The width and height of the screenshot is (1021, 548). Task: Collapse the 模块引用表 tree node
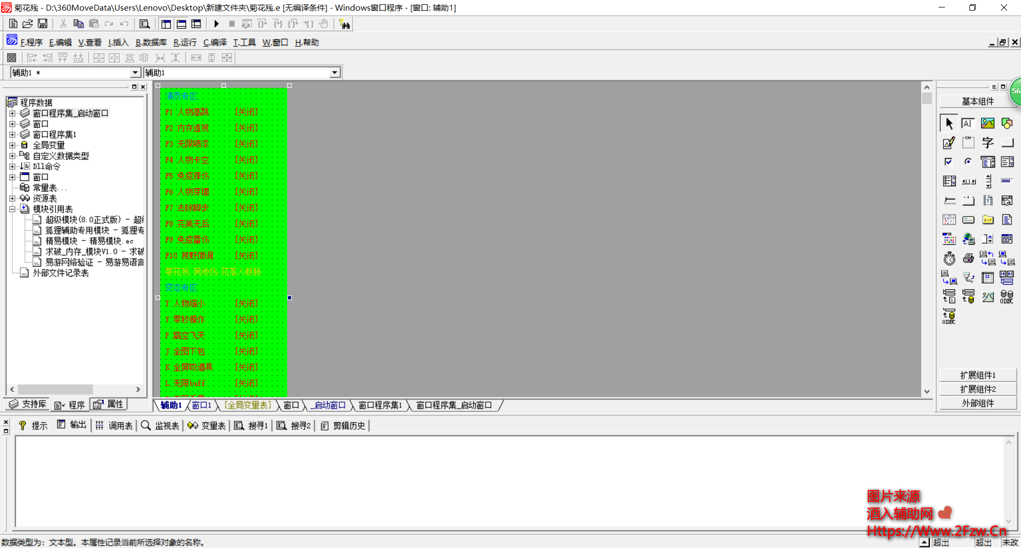pyautogui.click(x=12, y=209)
